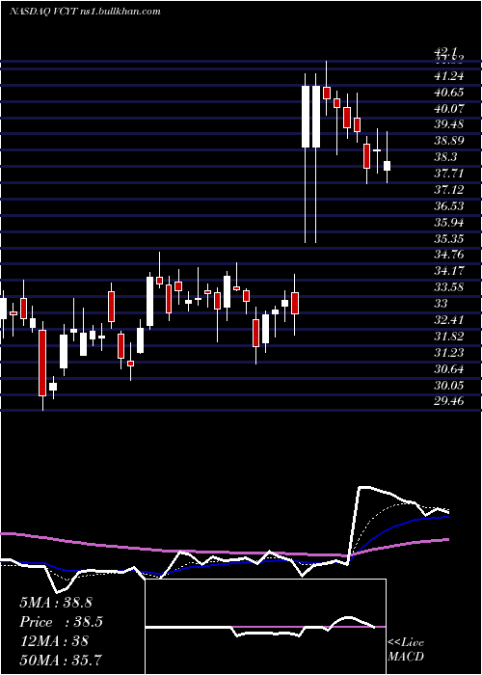Click the 50MA : 35.7 readout

coord(61,660)
